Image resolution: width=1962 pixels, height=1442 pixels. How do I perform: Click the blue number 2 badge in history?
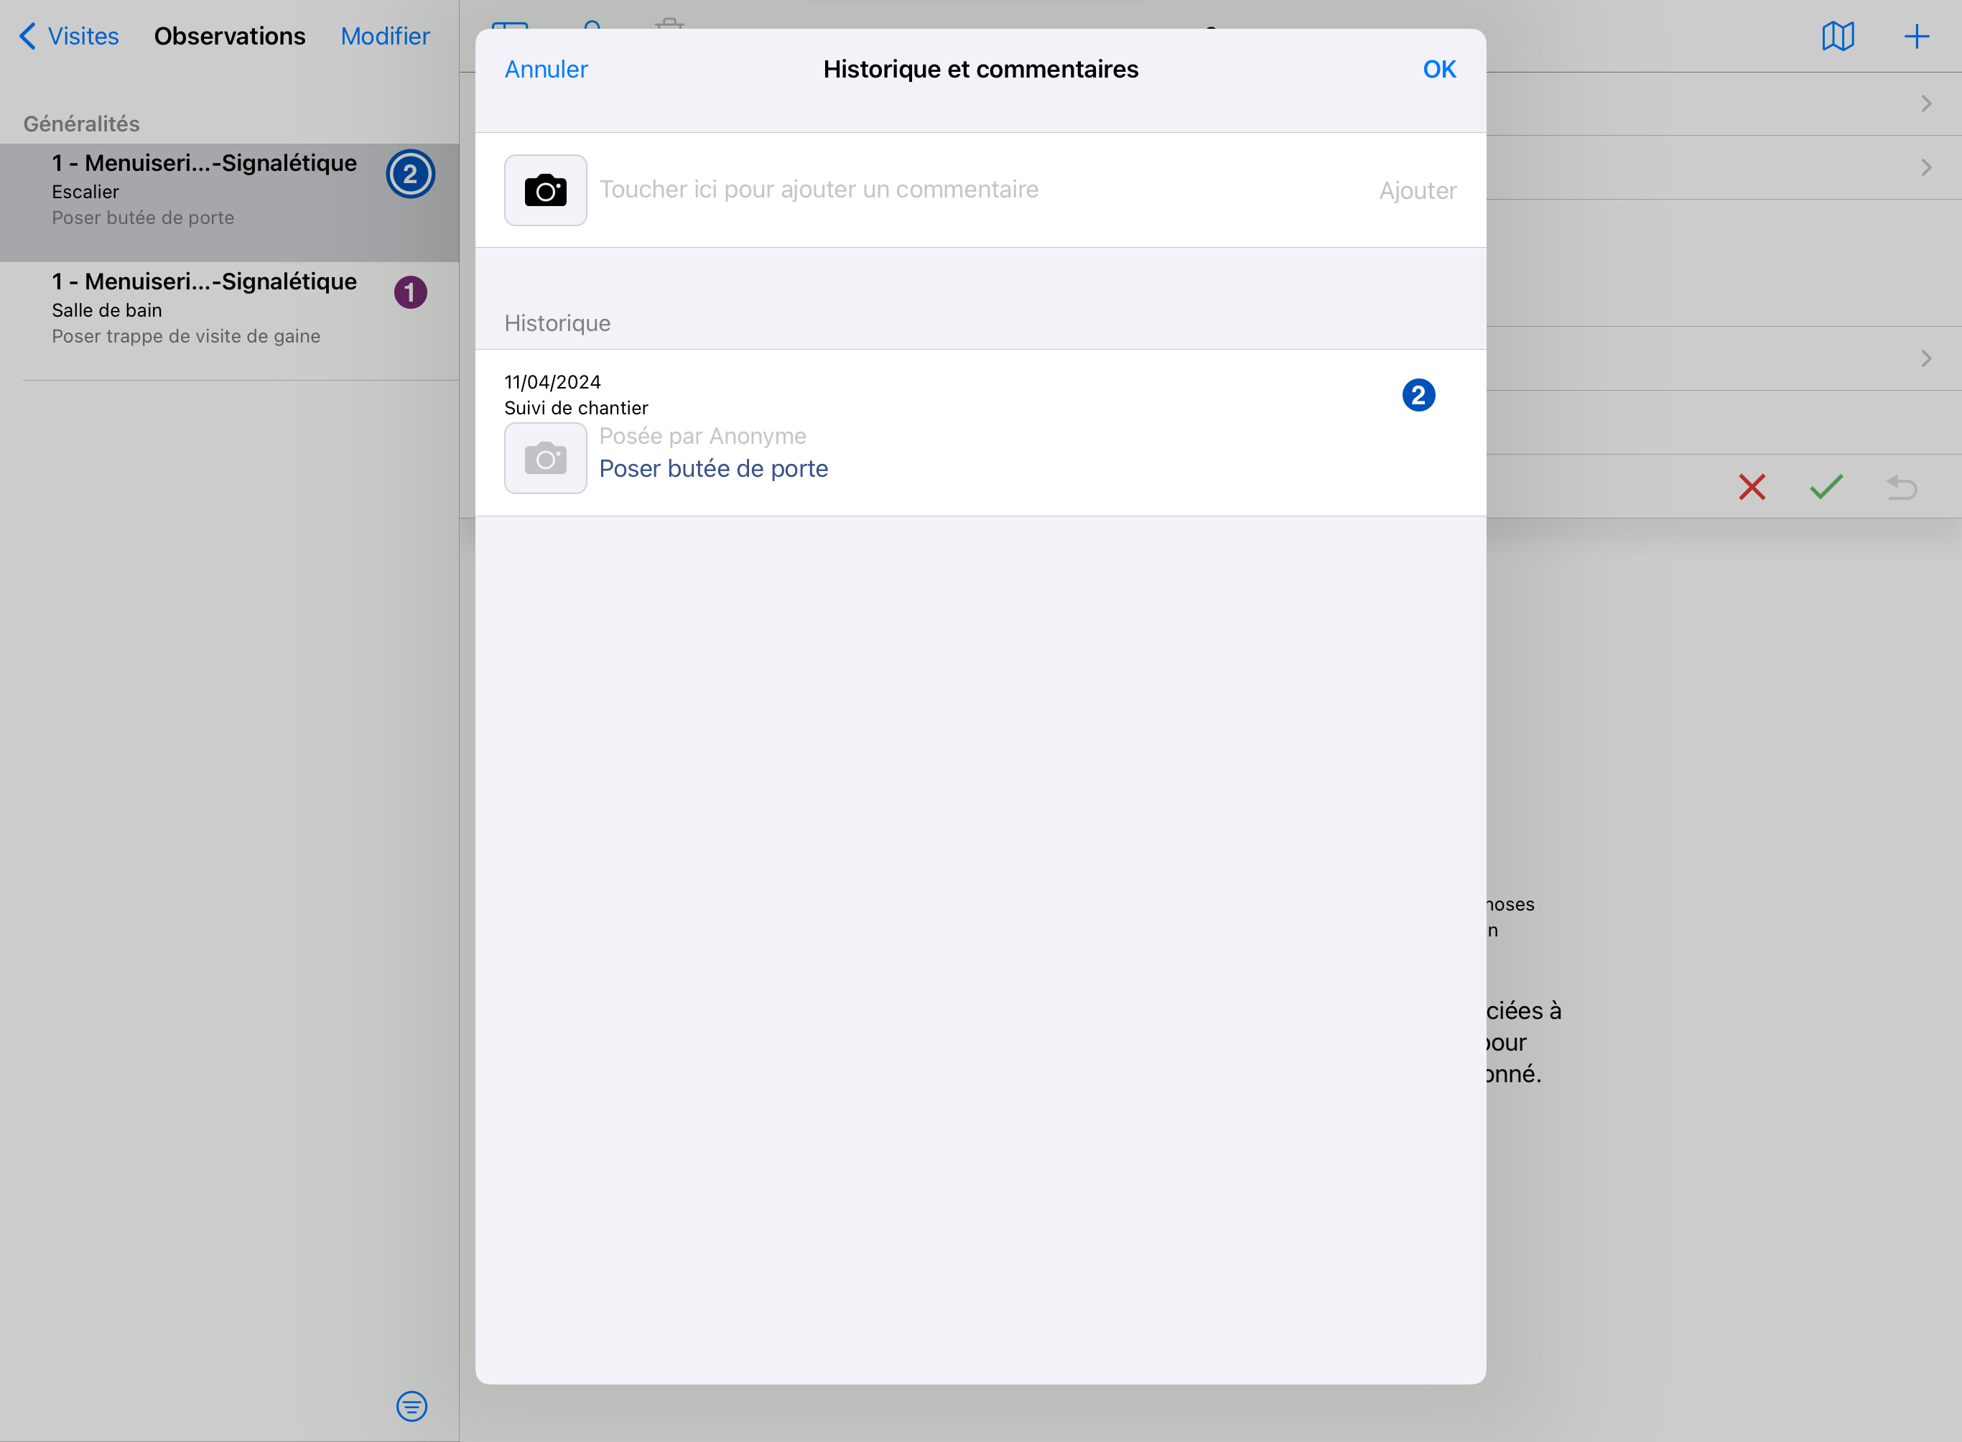point(1418,396)
